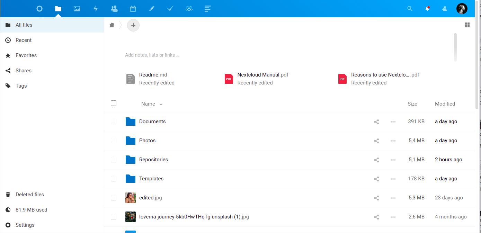Image resolution: width=481 pixels, height=233 pixels.
Task: Share the Templates folder
Action: pos(376,179)
